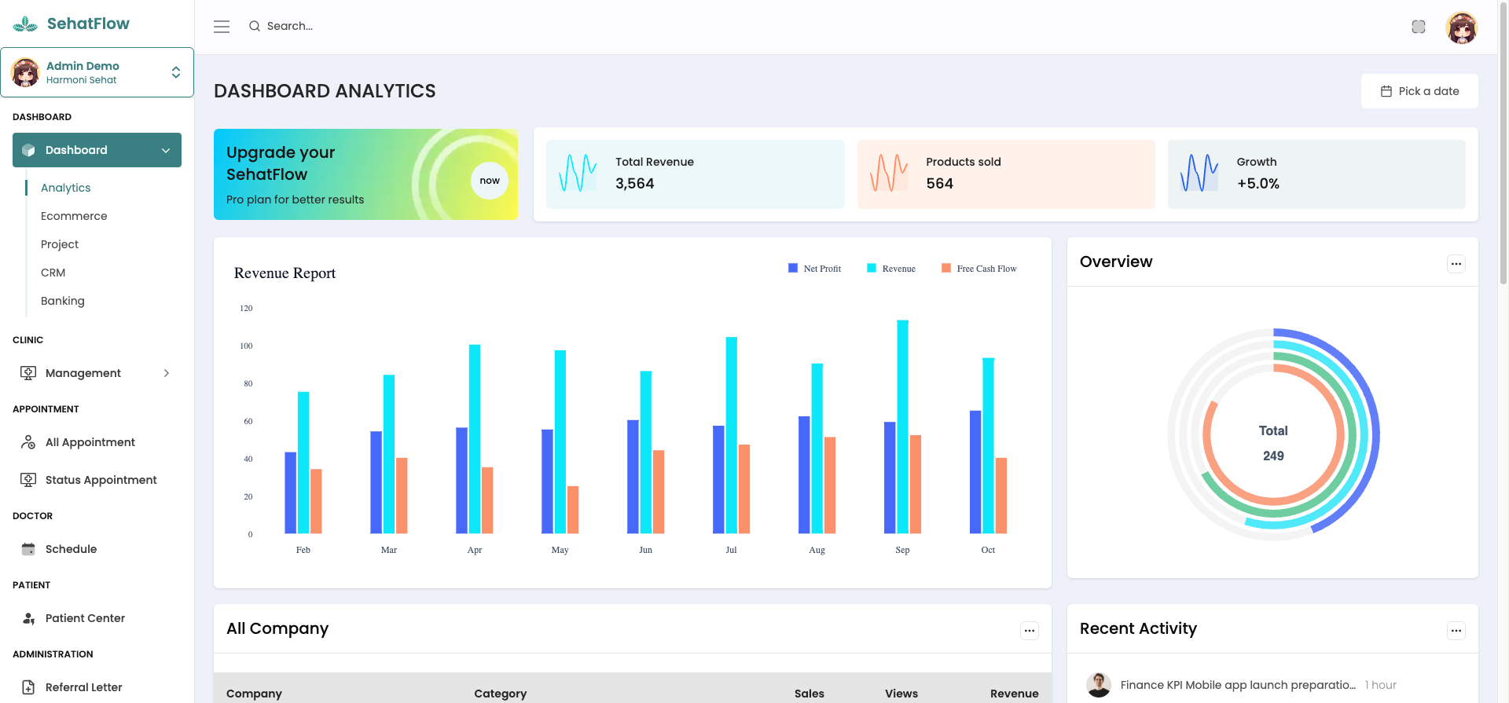
Task: Click the search magnifier icon
Action: (x=255, y=26)
